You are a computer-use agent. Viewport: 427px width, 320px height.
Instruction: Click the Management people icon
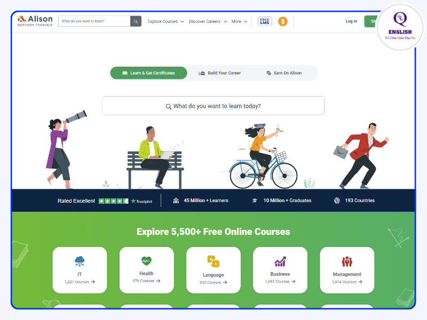(x=347, y=261)
